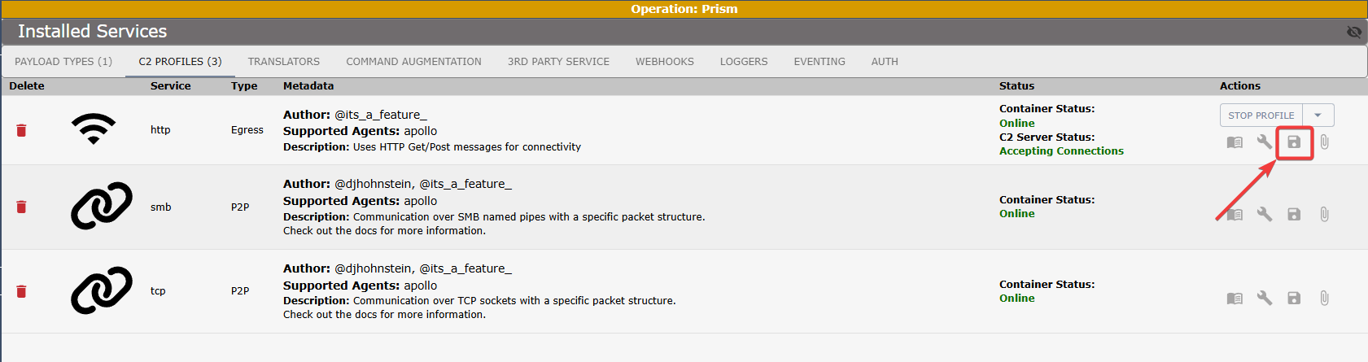Toggle the hidden-services eye icon

tap(1354, 32)
